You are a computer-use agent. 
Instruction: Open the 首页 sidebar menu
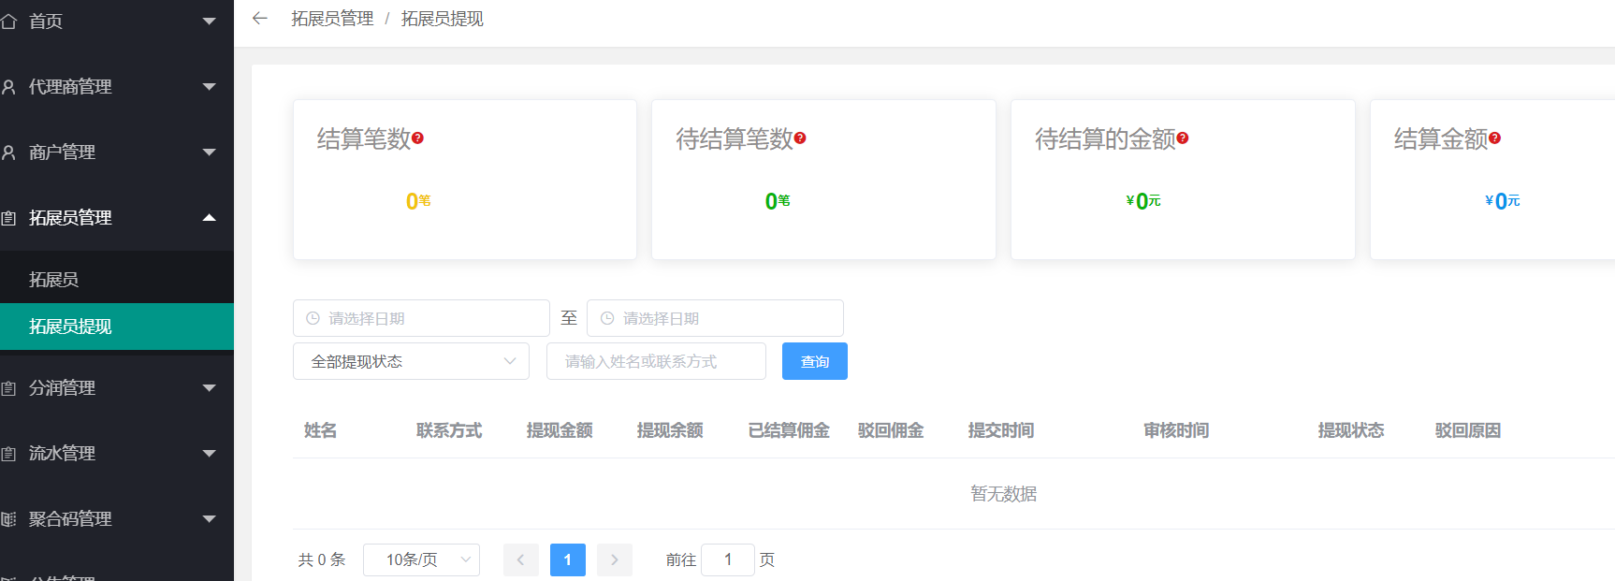pyautogui.click(x=117, y=21)
